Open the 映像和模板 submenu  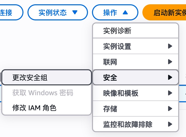click(x=121, y=93)
